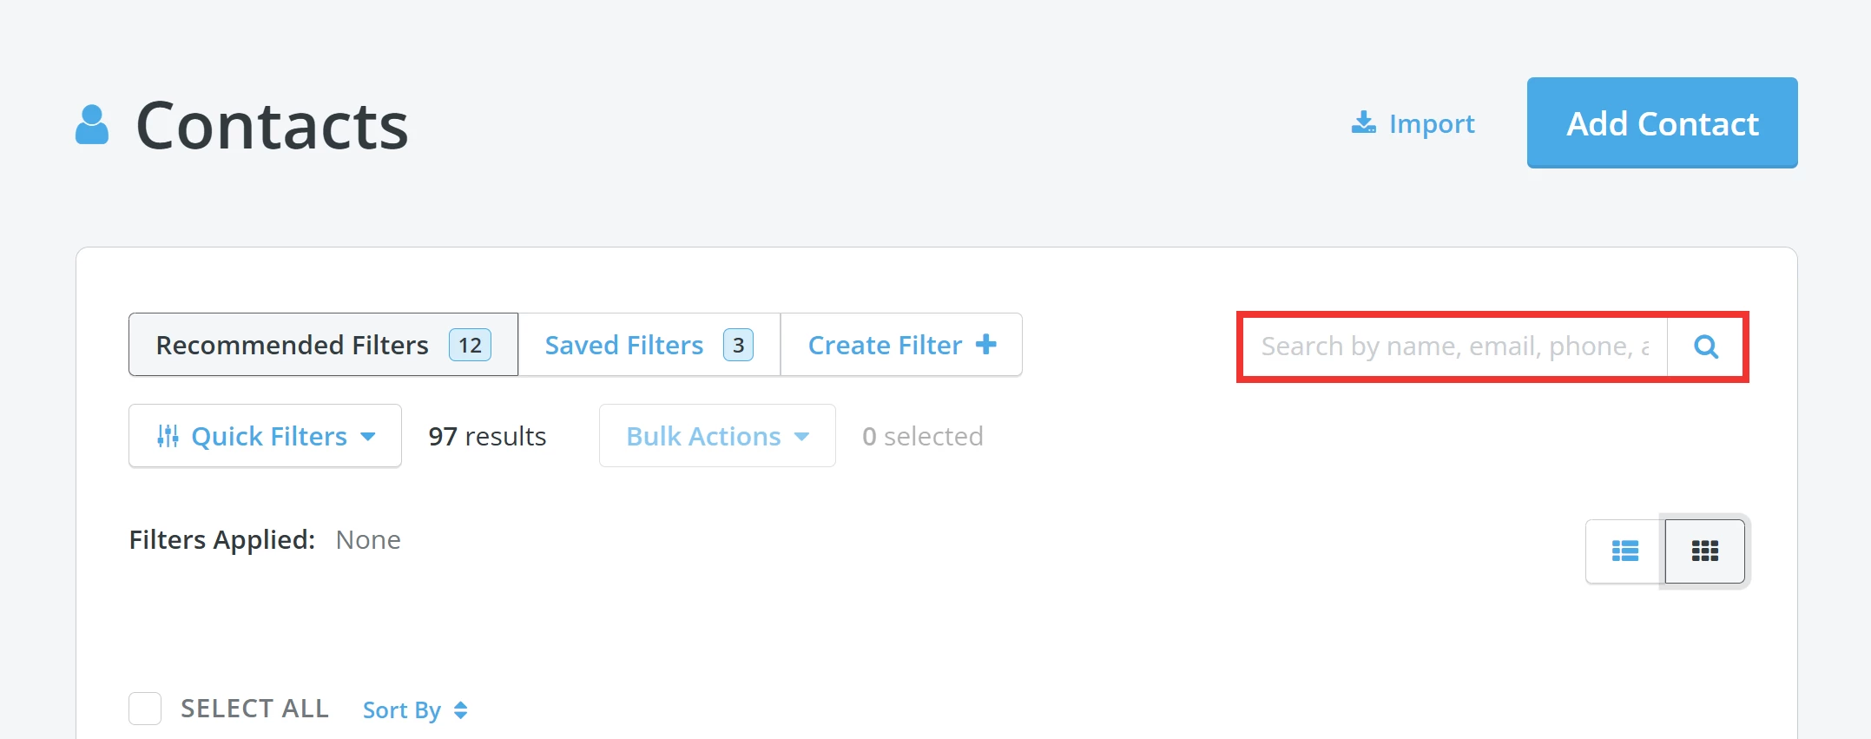Click the Import link

[1432, 123]
